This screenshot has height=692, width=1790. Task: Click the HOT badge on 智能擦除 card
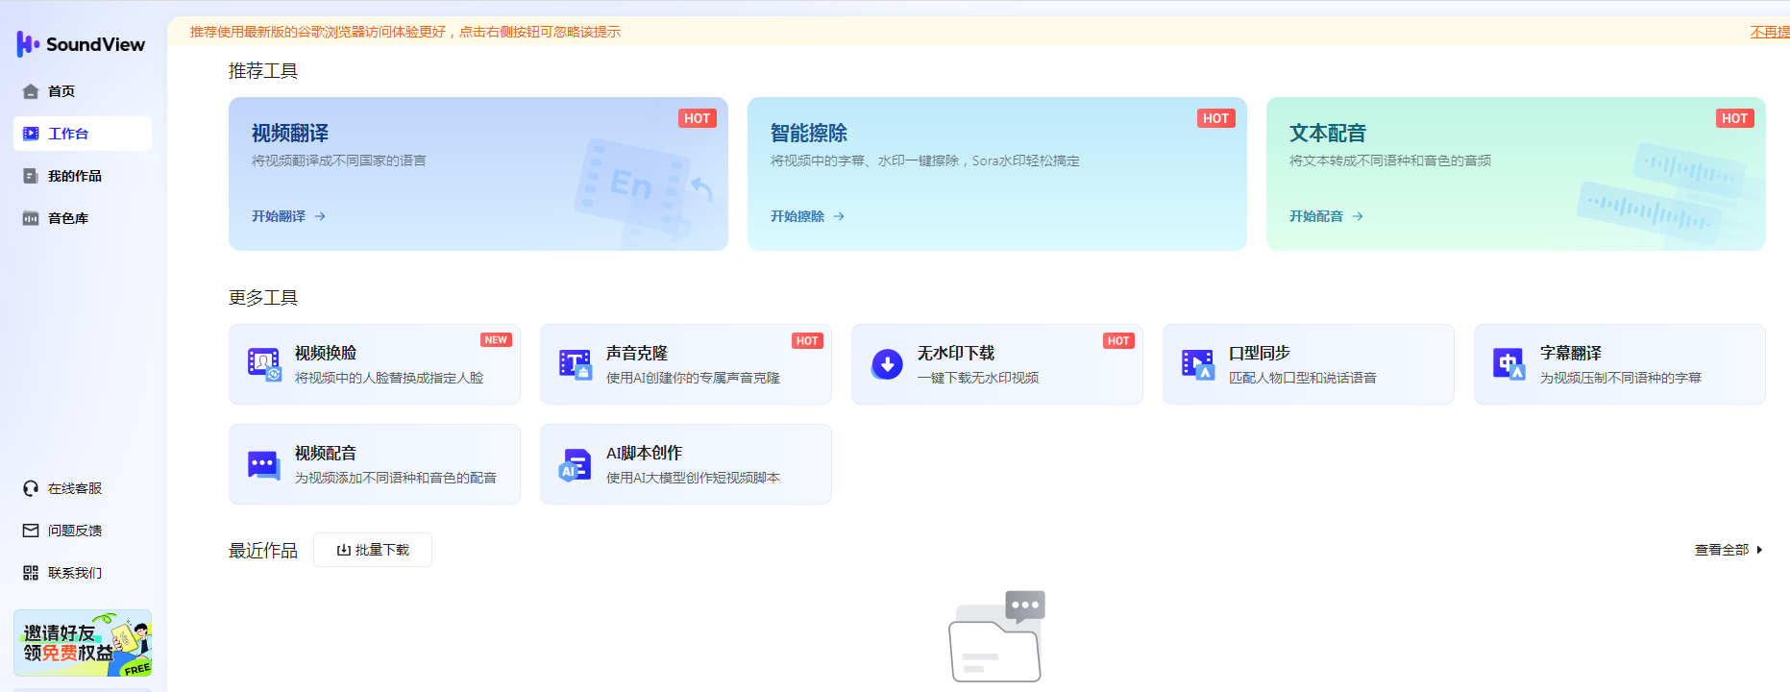pos(1216,118)
